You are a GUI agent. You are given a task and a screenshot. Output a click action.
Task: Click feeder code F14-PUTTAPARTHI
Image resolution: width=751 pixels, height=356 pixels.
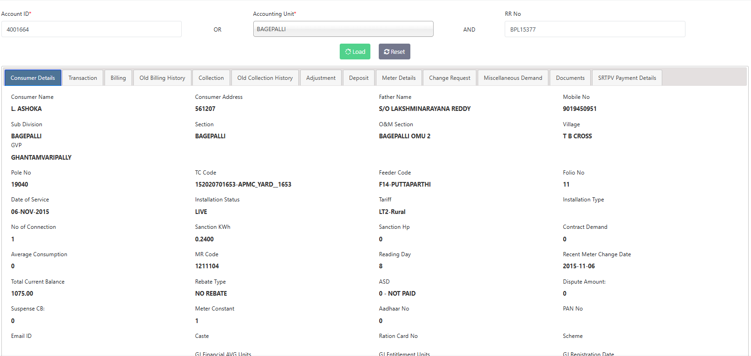(405, 184)
